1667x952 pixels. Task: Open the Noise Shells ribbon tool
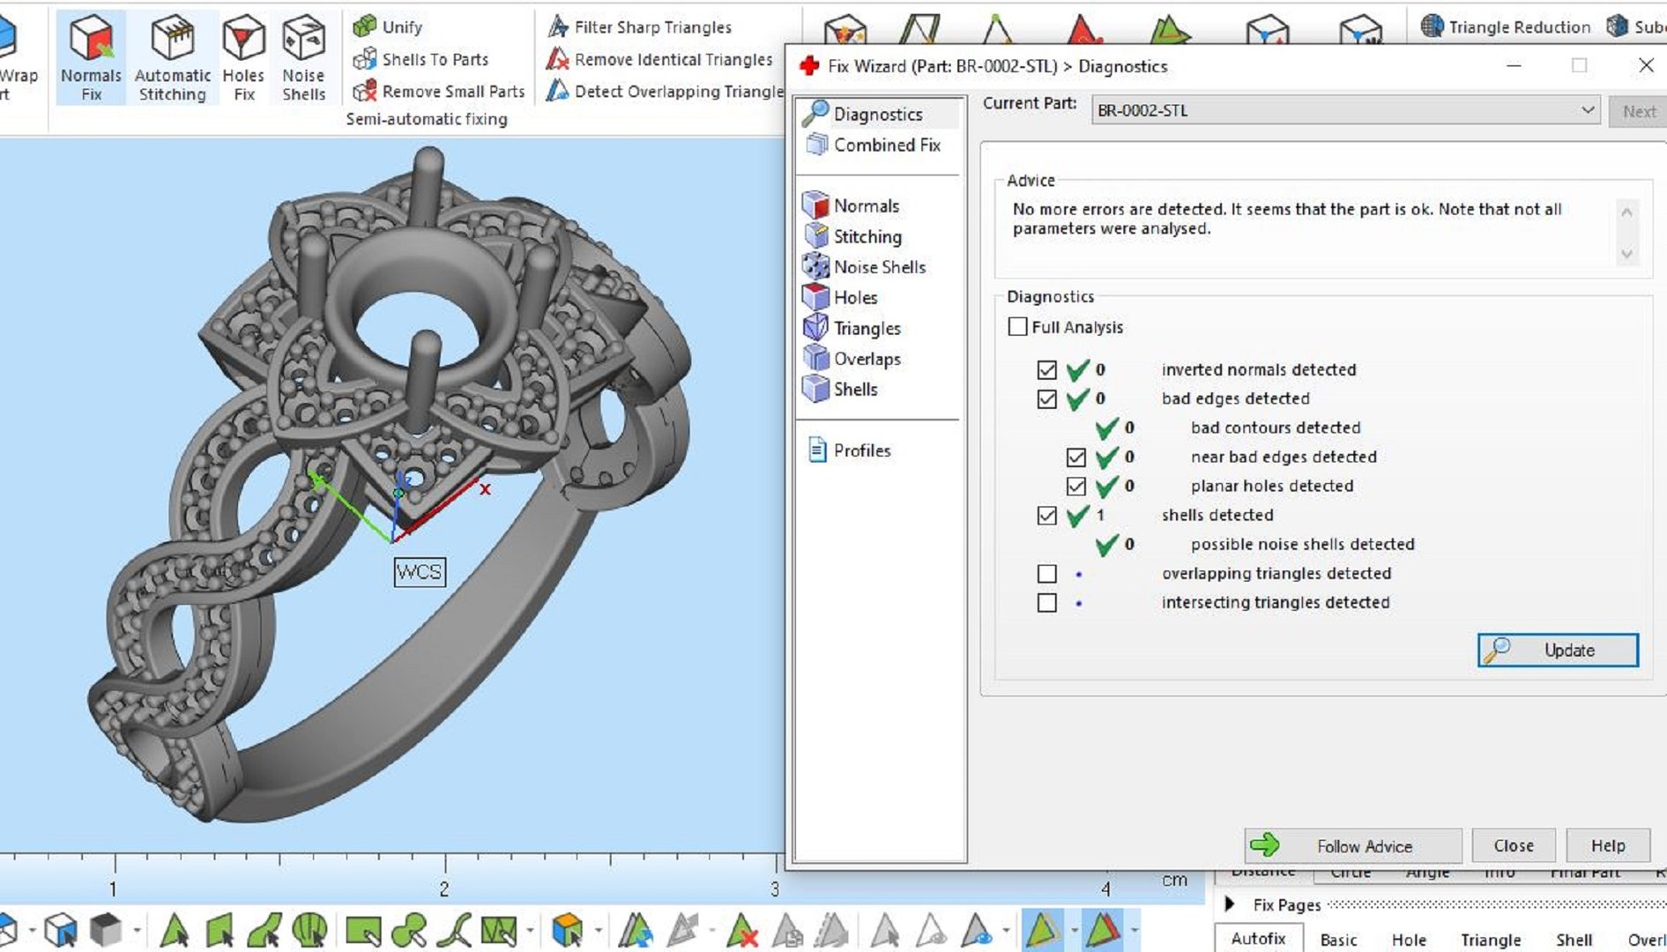point(303,58)
